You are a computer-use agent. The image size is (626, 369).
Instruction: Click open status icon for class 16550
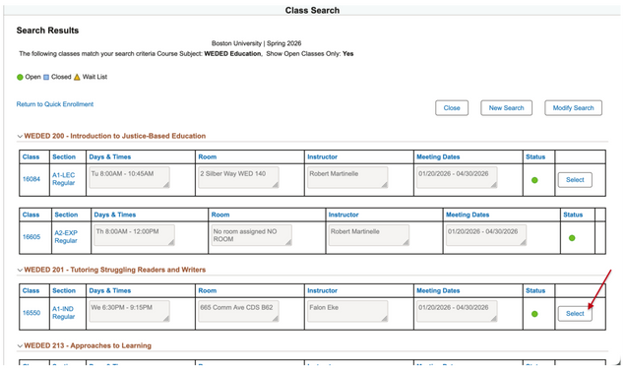(x=534, y=314)
